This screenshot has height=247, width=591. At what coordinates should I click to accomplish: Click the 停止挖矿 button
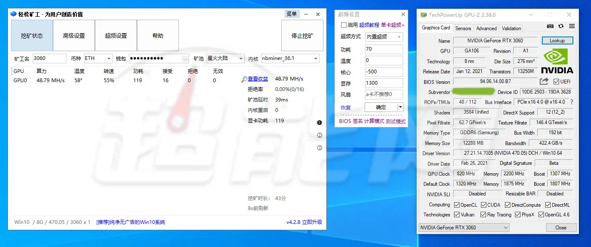point(302,36)
